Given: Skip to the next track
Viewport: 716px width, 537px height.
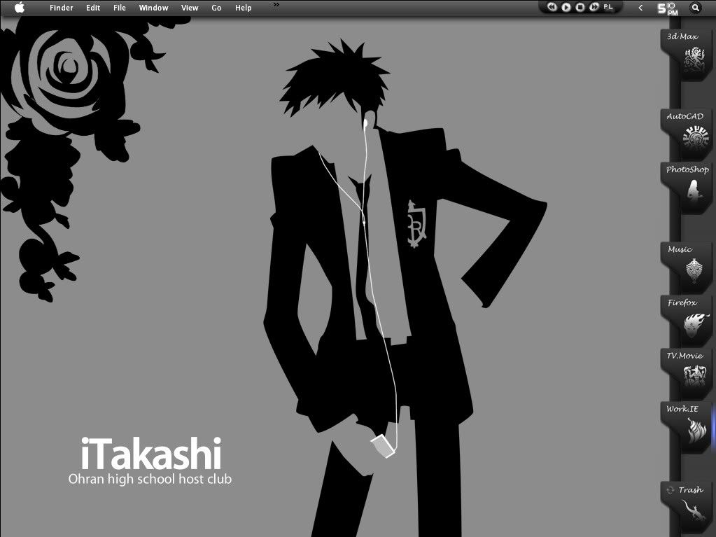Looking at the screenshot, I should [594, 7].
